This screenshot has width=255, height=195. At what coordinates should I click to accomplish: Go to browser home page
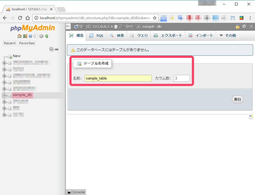(28, 18)
